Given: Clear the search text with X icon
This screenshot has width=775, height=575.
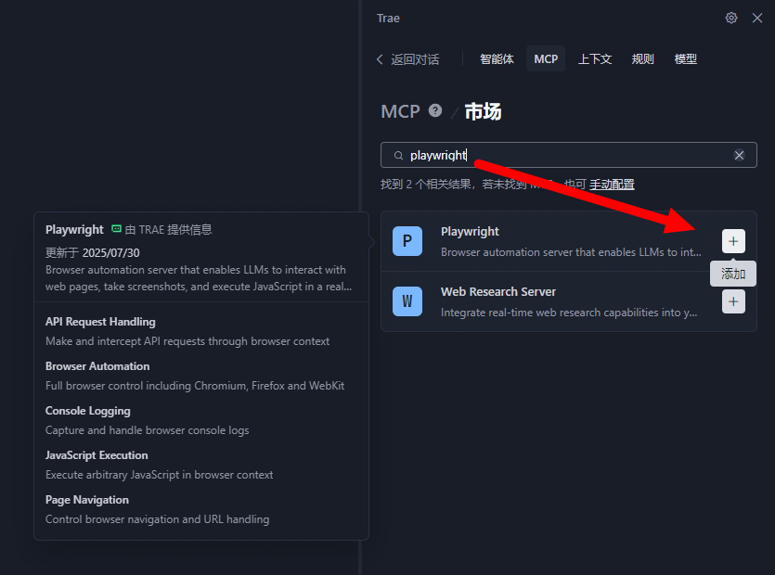Looking at the screenshot, I should [x=739, y=155].
